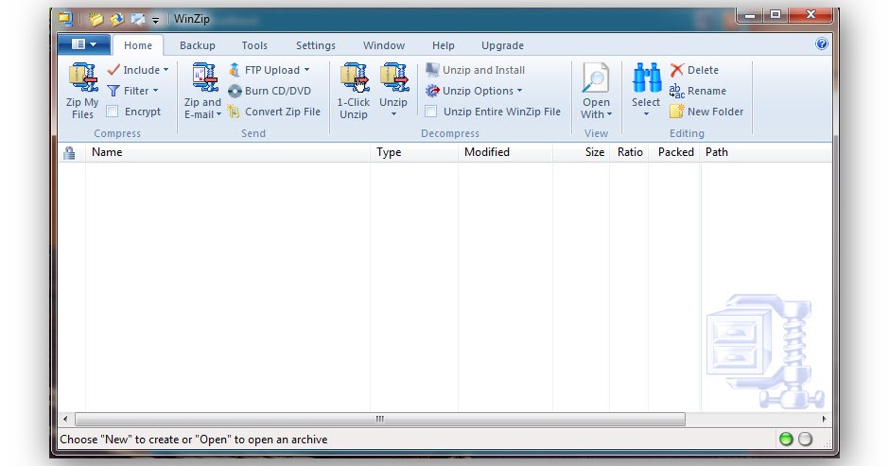Click the Zip and E-mail icon
Screen dimensions: 889x466
point(203,78)
